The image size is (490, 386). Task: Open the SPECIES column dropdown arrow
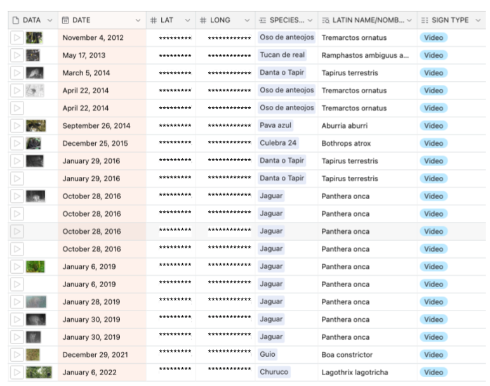click(310, 20)
